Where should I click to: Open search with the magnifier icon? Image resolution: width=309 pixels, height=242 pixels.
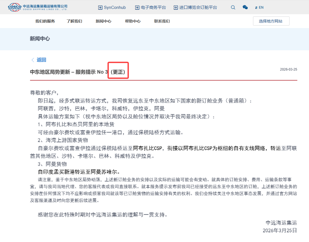pyautogui.click(x=233, y=7)
